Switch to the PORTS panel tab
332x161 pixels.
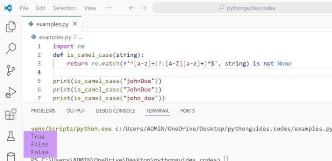[x=188, y=111]
